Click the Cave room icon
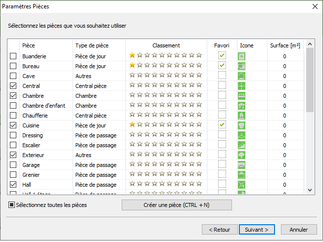The width and height of the screenshot is (323, 242). [x=242, y=76]
